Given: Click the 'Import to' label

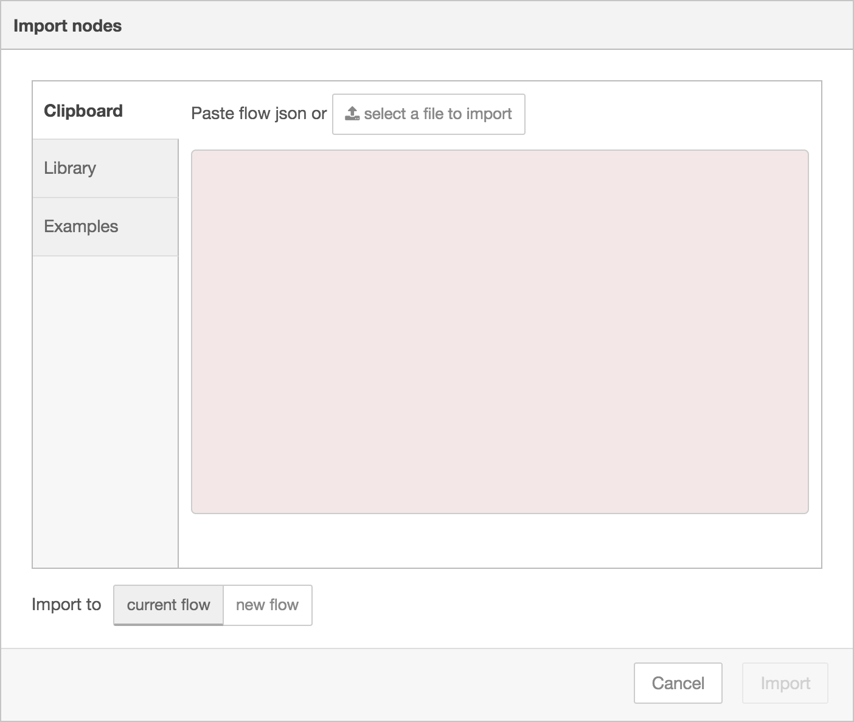Looking at the screenshot, I should pos(66,605).
